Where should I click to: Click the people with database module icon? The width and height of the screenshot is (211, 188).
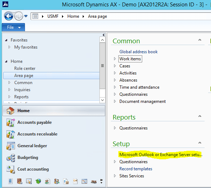point(57,181)
